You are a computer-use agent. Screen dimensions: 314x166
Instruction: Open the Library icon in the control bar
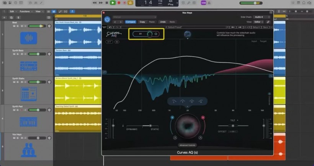[5, 3]
